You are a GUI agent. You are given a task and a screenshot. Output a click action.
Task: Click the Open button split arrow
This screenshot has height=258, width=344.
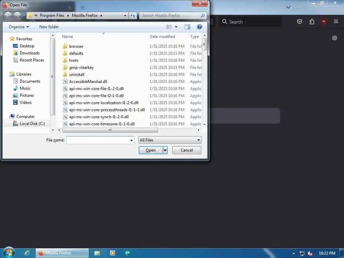coord(165,150)
